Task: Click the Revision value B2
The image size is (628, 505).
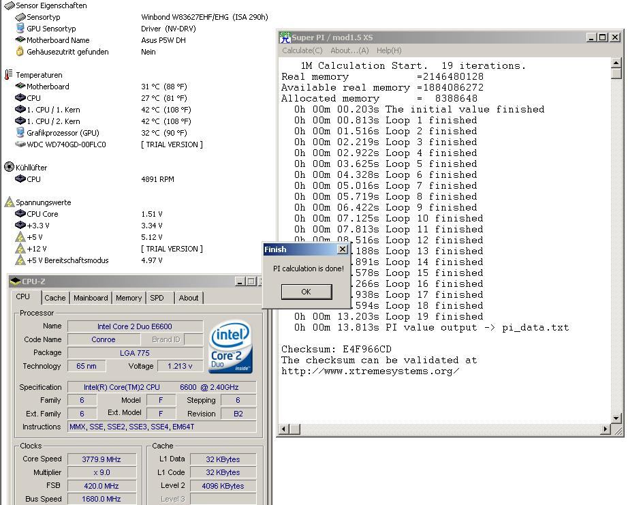Action: point(238,414)
